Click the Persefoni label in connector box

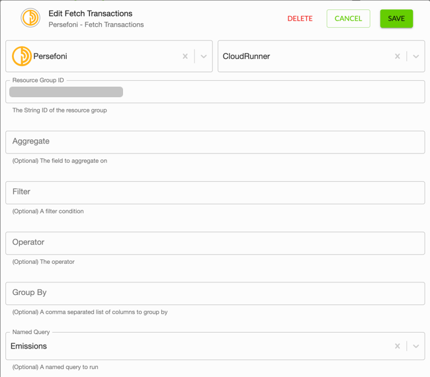coord(50,56)
